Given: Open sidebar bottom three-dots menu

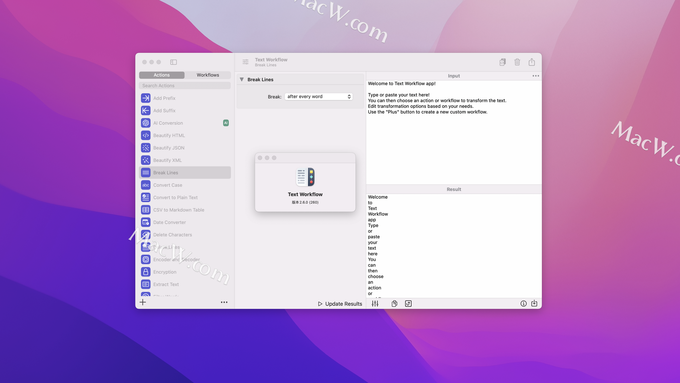Looking at the screenshot, I should click(224, 302).
